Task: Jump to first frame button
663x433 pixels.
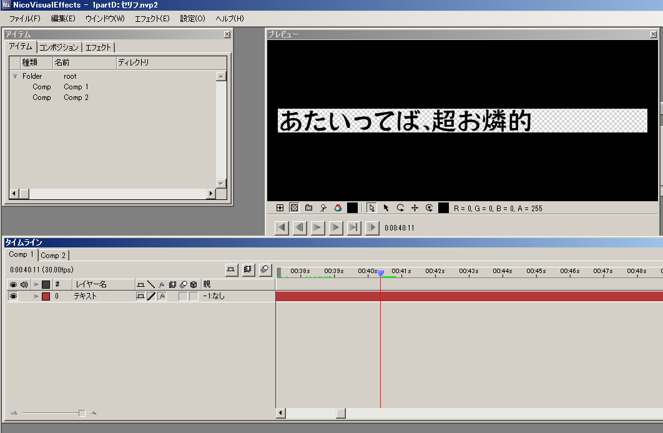Action: coord(282,227)
